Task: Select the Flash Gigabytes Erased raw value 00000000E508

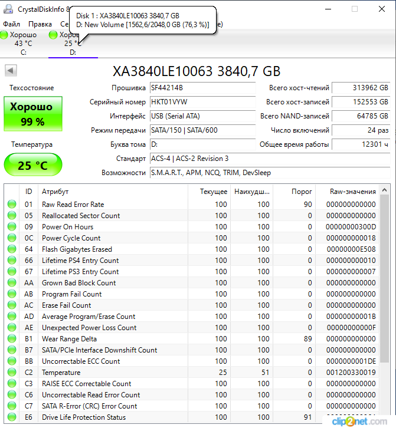Action: (351, 249)
